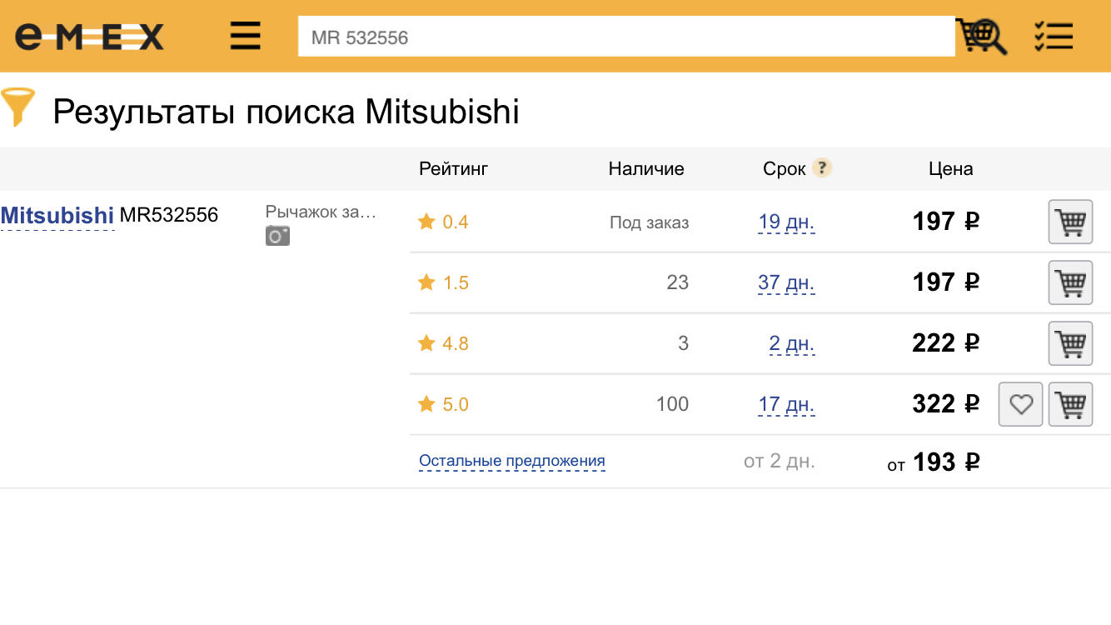Click the Срок help question mark

click(x=822, y=168)
